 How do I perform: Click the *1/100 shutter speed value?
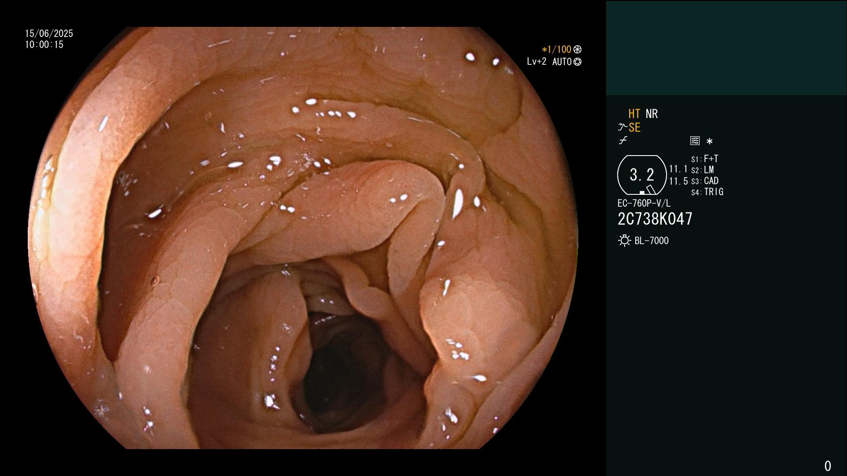coord(556,49)
